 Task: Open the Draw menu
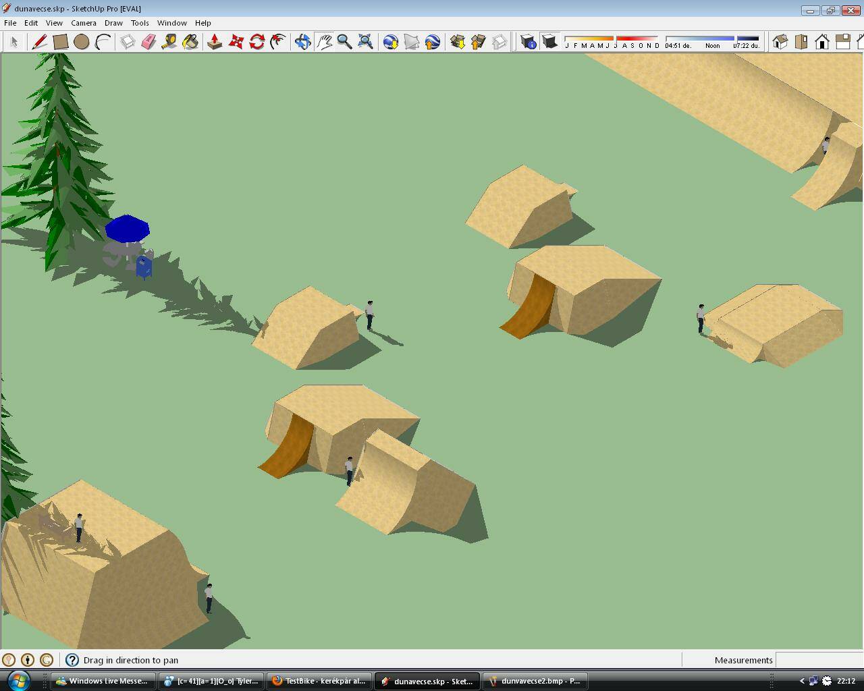click(113, 23)
